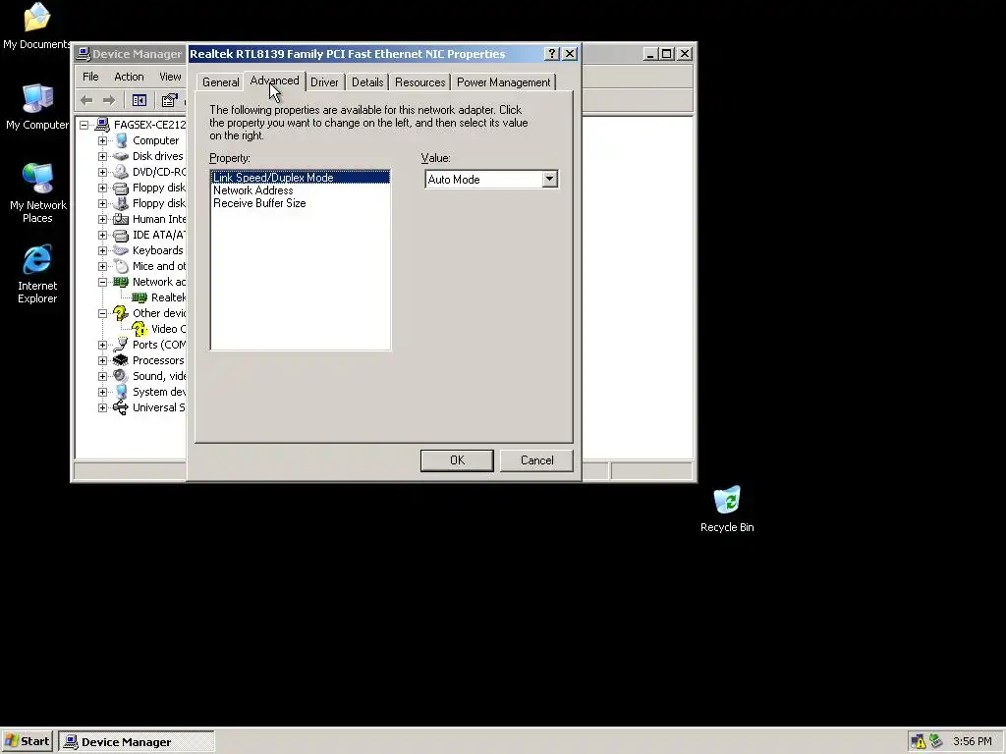Screen dimensions: 1006x754
Task: Click the help question mark button in dialog
Action: click(x=552, y=54)
